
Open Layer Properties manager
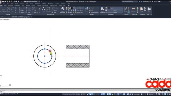pyautogui.click(x=63, y=10)
